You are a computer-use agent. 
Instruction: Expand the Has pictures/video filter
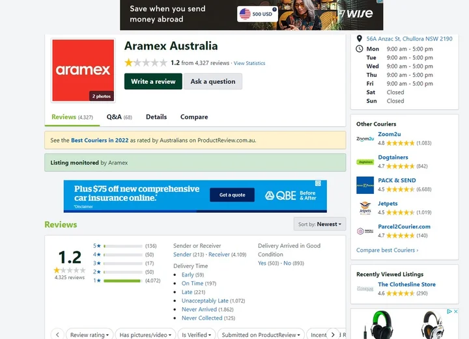(x=145, y=334)
